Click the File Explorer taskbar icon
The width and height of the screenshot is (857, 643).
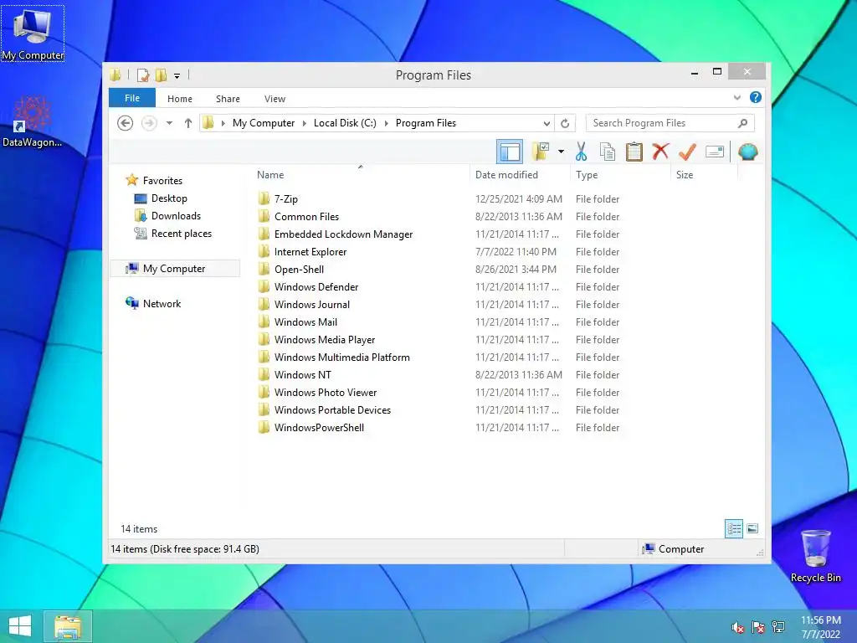(x=68, y=626)
